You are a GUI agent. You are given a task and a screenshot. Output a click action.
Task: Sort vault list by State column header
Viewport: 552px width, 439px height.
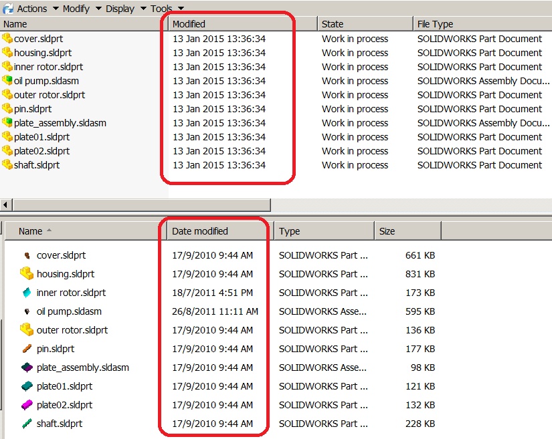(365, 24)
